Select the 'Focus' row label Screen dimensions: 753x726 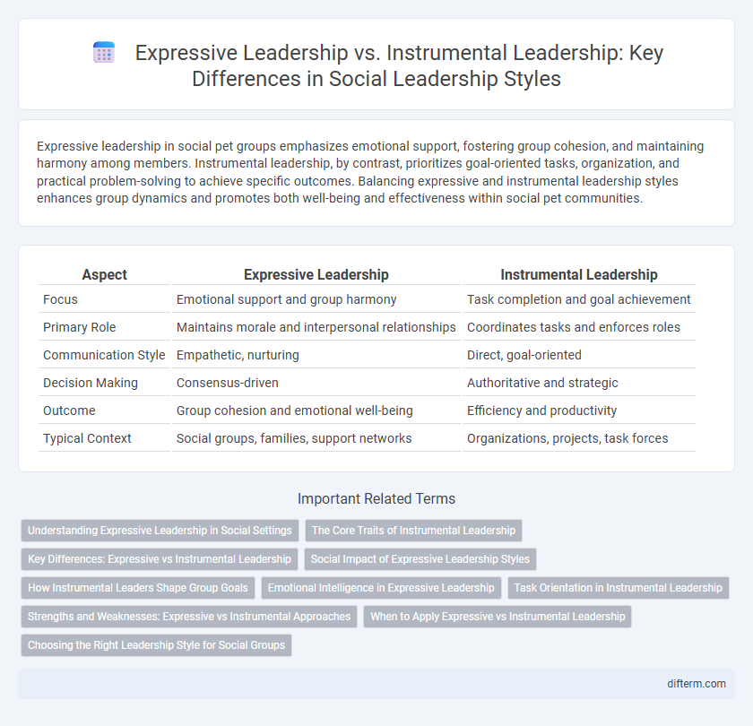[x=60, y=299]
